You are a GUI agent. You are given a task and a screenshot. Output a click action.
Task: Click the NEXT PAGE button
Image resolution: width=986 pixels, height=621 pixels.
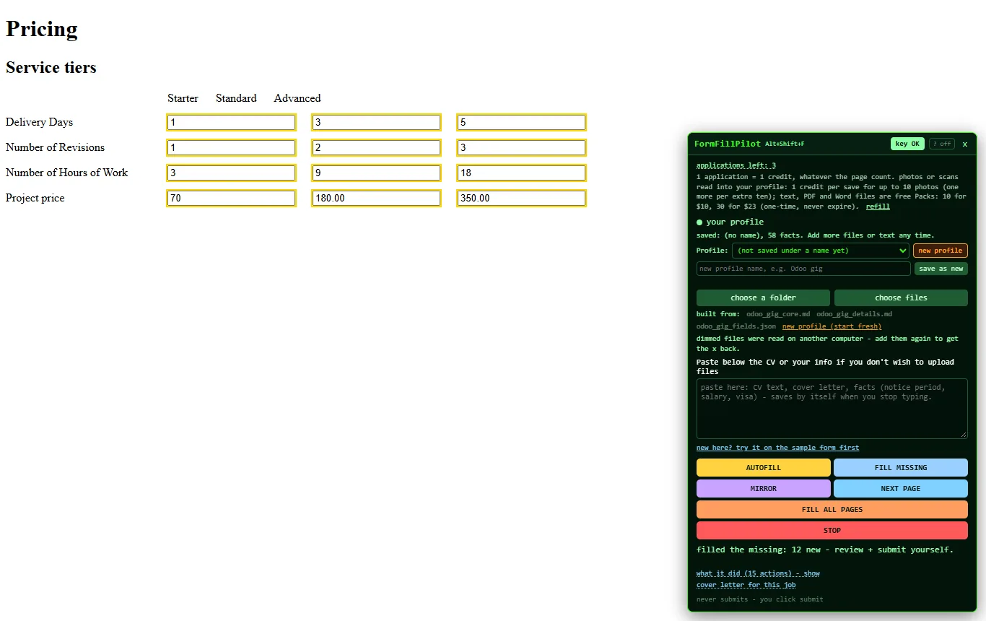901,489
